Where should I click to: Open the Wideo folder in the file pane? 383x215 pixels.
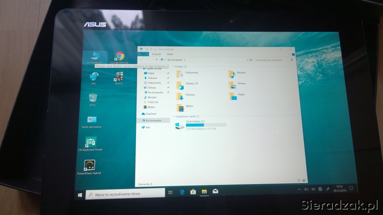tap(185, 107)
